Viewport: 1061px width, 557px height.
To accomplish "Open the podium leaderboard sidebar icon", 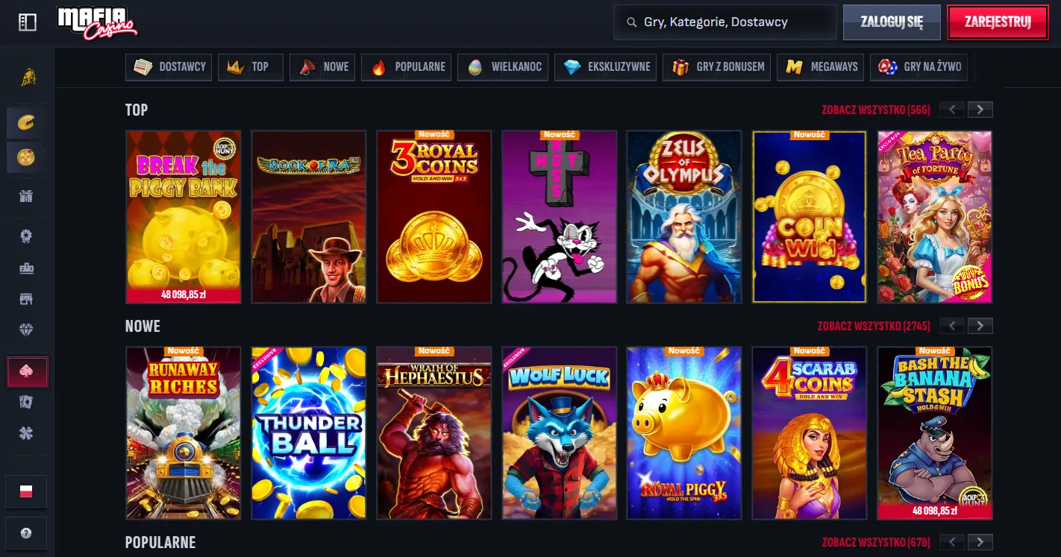I will point(28,268).
